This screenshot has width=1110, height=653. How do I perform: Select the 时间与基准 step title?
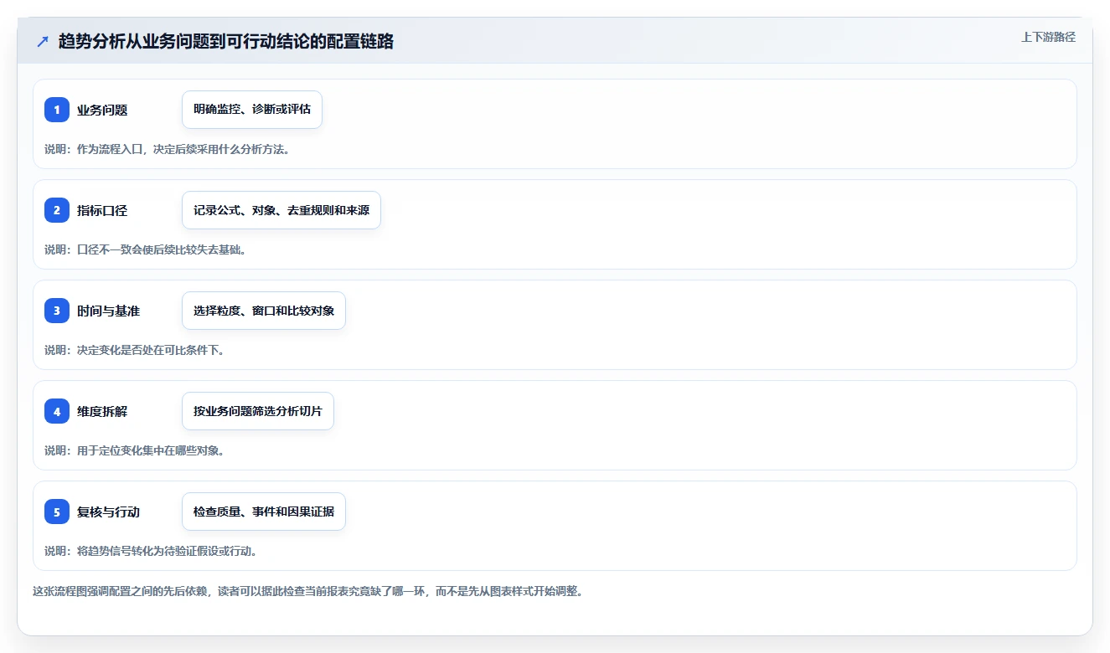pos(109,311)
